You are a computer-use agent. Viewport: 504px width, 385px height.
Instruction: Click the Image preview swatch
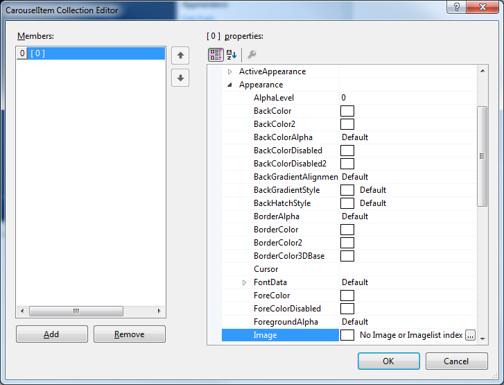(x=347, y=335)
